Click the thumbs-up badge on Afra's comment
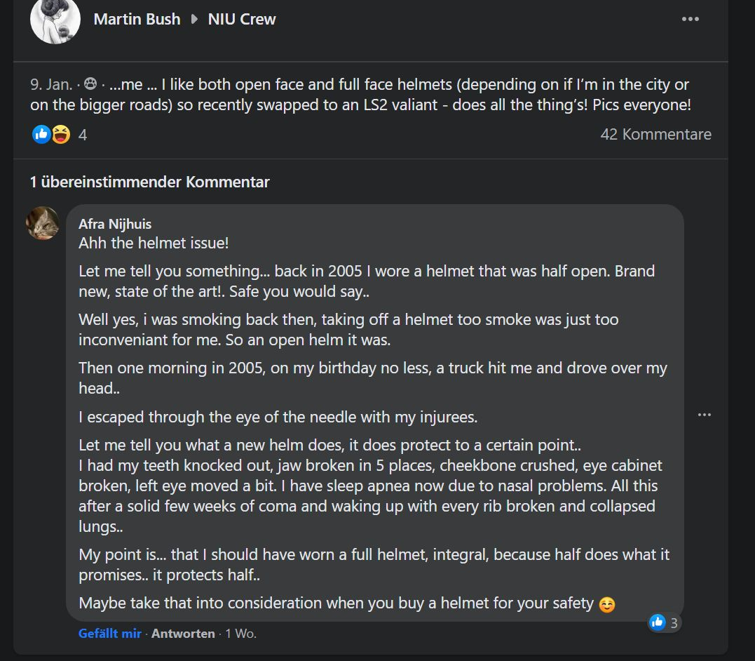Screen dimensions: 755x661 point(658,622)
